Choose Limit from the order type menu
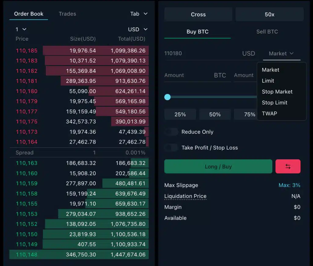Screen dimensions: 313x266 coord(268,81)
